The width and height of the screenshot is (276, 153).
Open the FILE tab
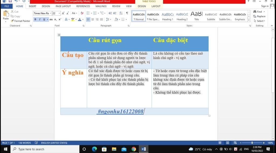pyautogui.click(x=7, y=6)
